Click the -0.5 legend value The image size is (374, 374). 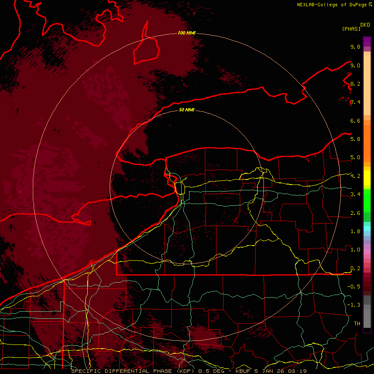354,287
